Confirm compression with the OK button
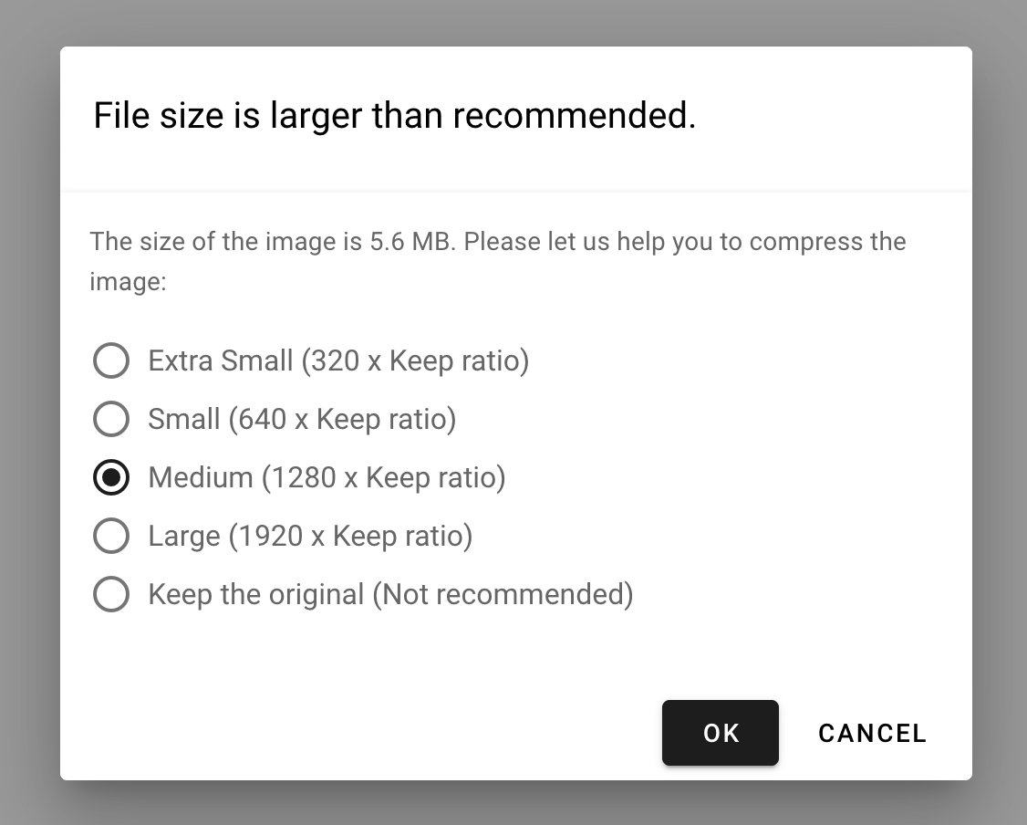The width and height of the screenshot is (1027, 825). coord(721,733)
